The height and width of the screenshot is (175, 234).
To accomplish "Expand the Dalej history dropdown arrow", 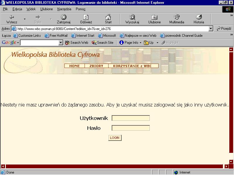I will [x=51, y=19].
